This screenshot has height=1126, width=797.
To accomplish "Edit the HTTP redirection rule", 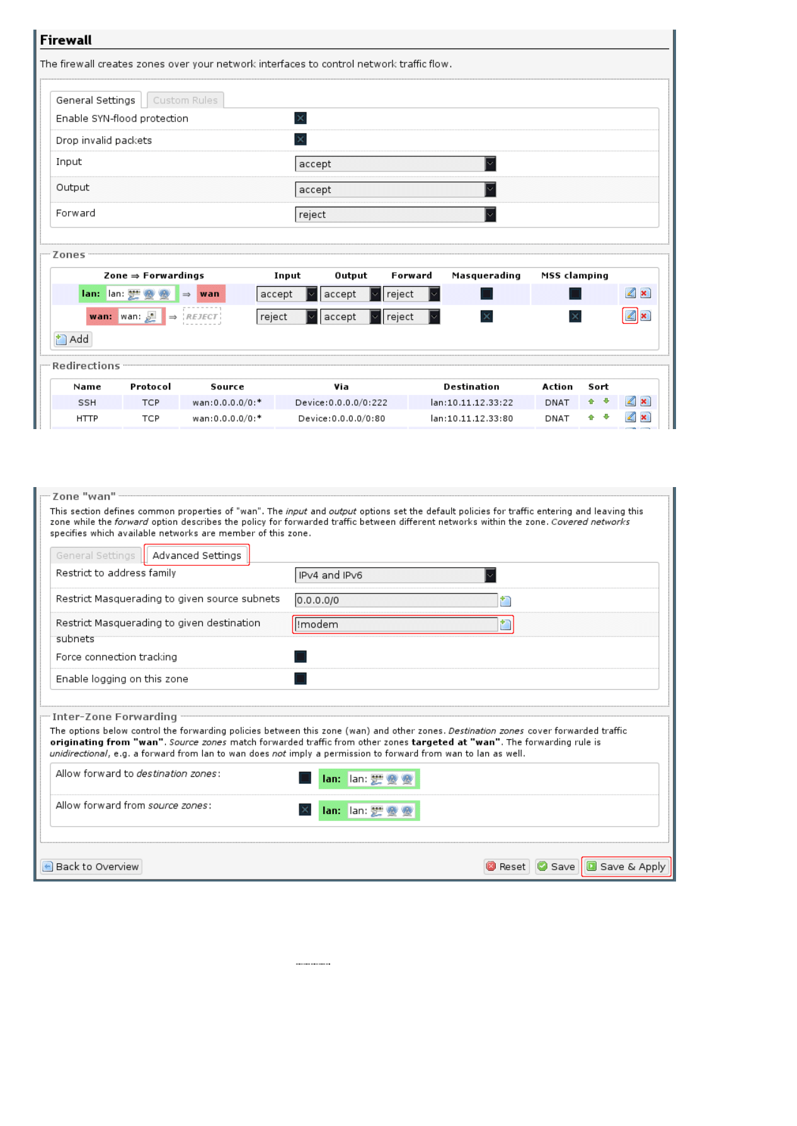I will [x=630, y=417].
